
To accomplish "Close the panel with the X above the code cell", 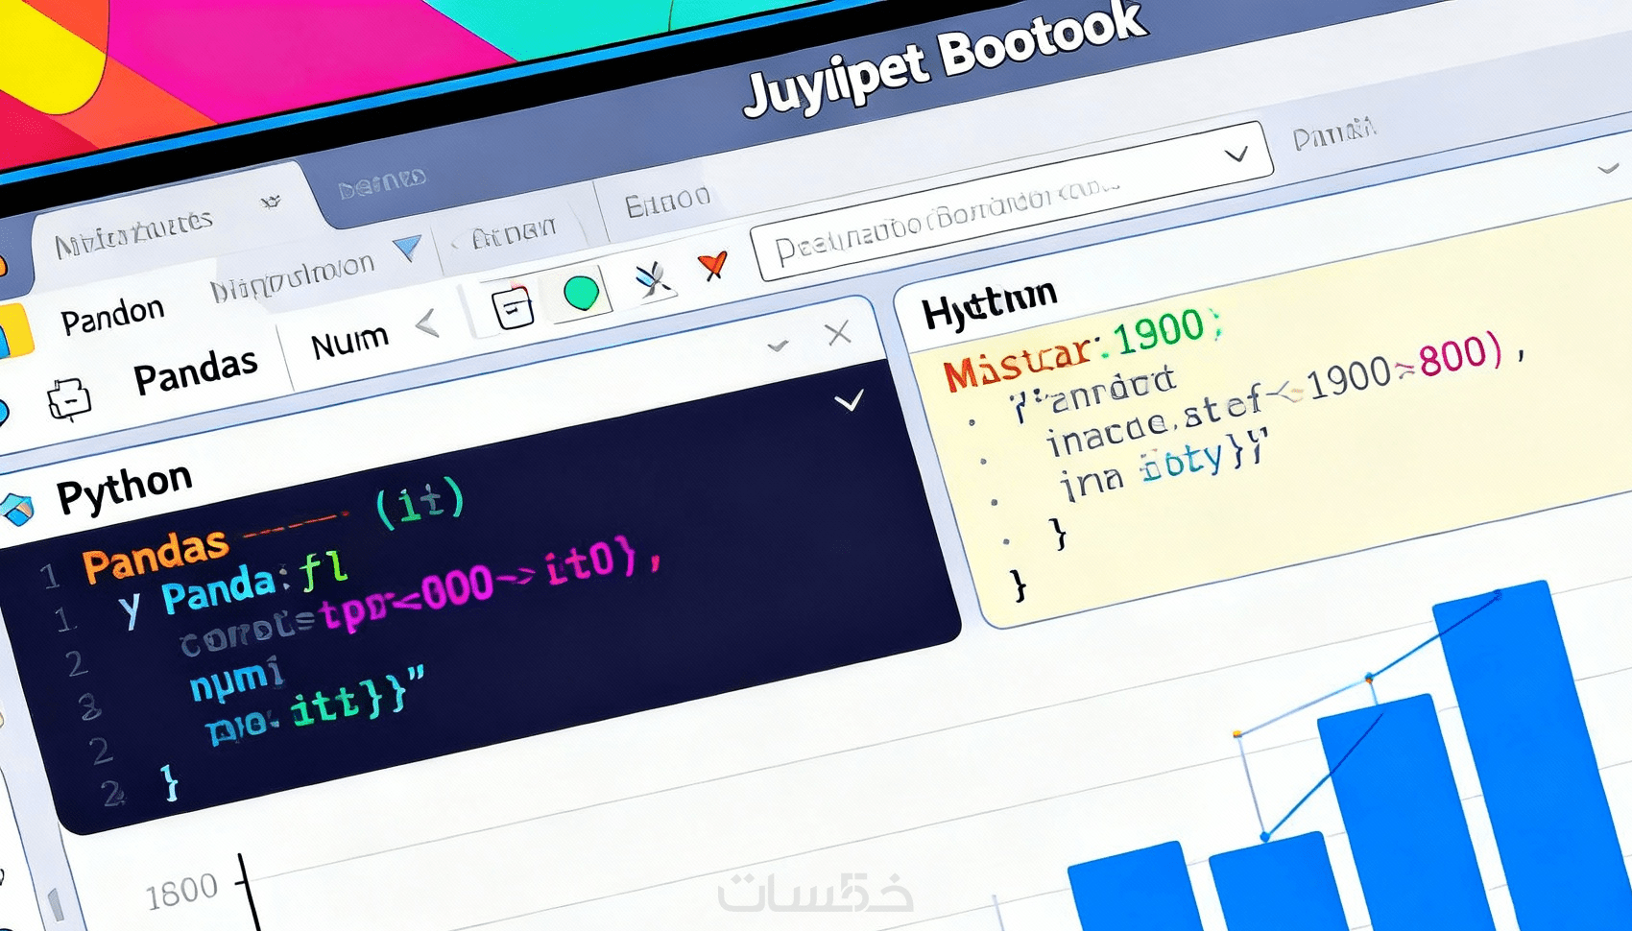I will (x=838, y=333).
